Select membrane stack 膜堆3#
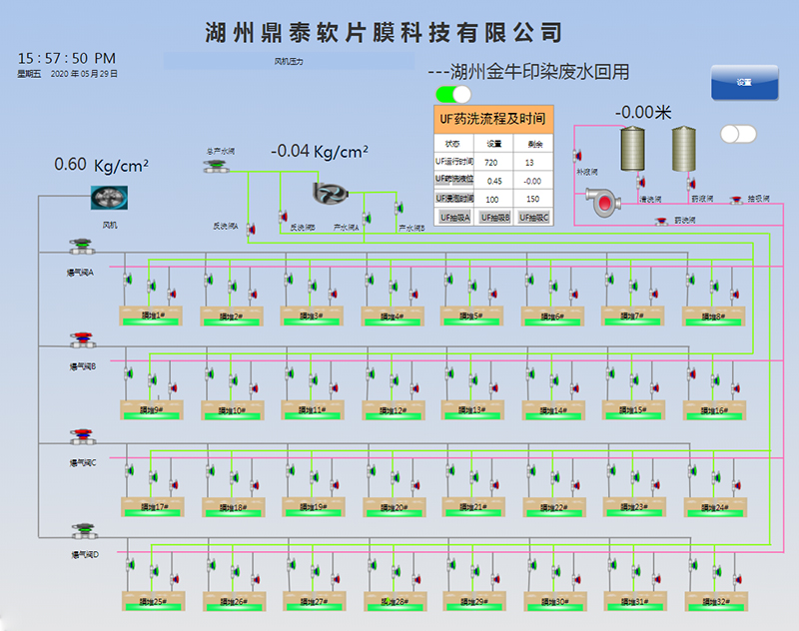This screenshot has width=799, height=631. 312,315
